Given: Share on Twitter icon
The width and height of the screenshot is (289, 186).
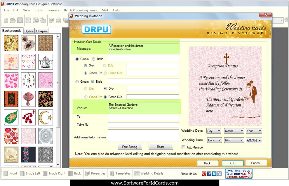Looking at the screenshot, I should pyautogui.click(x=214, y=173).
